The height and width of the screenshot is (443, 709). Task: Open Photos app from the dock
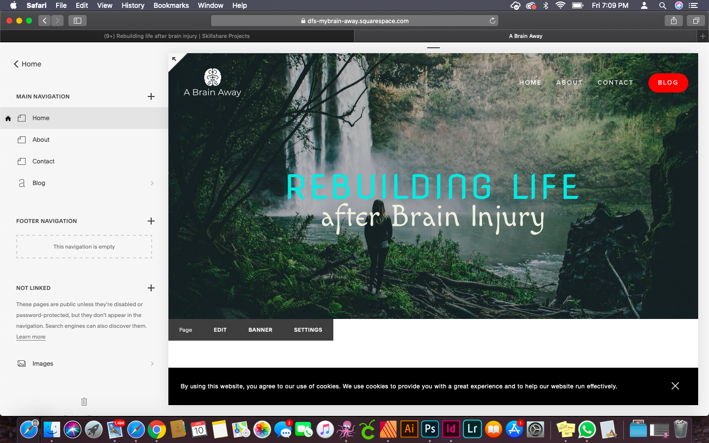(262, 430)
